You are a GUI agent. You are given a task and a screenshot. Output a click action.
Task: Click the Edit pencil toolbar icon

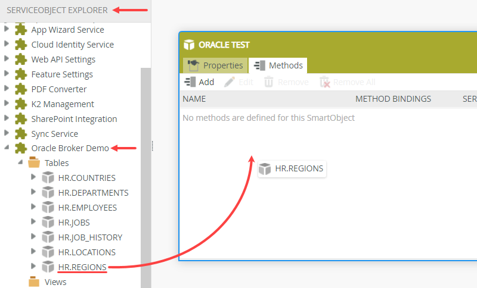(230, 82)
